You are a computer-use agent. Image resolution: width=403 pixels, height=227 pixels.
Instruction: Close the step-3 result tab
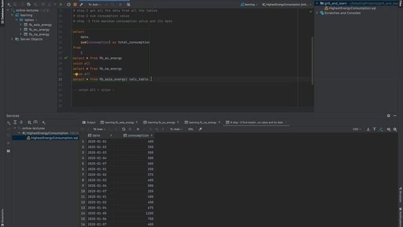[x=286, y=122]
